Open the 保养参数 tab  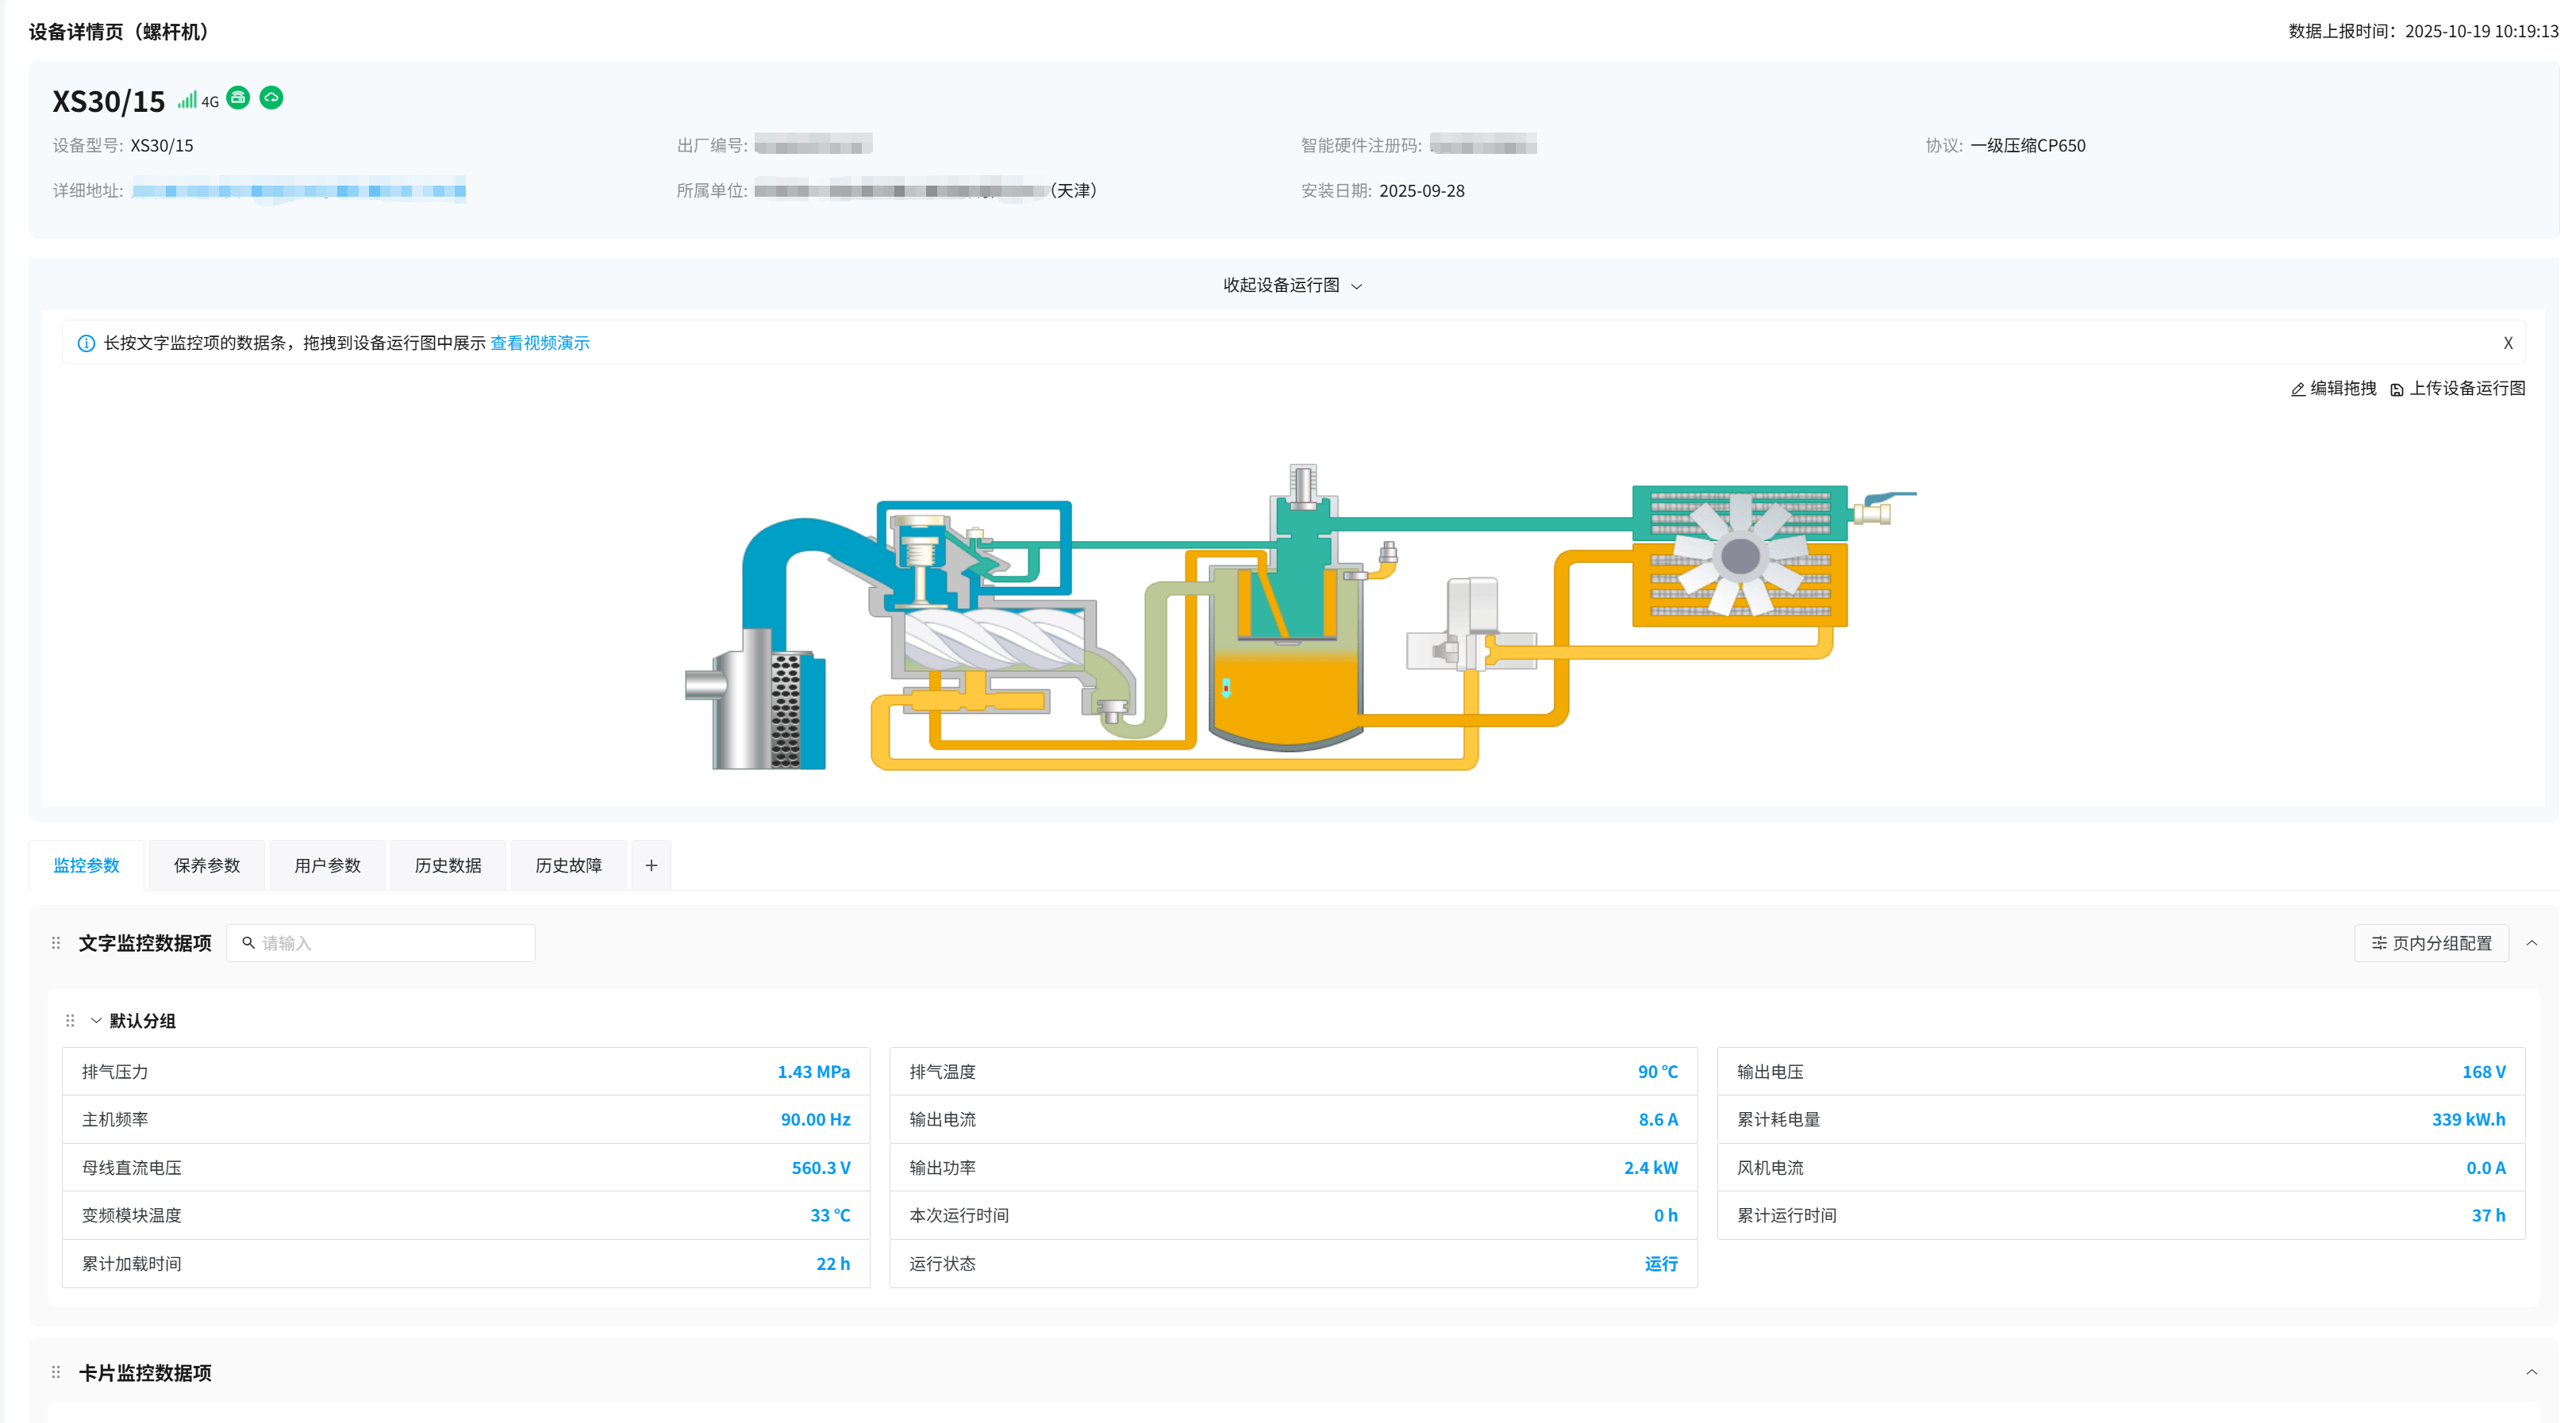[207, 865]
